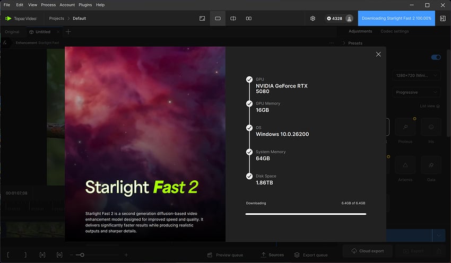Click the Cloud export button
The height and width of the screenshot is (263, 451).
pos(368,251)
